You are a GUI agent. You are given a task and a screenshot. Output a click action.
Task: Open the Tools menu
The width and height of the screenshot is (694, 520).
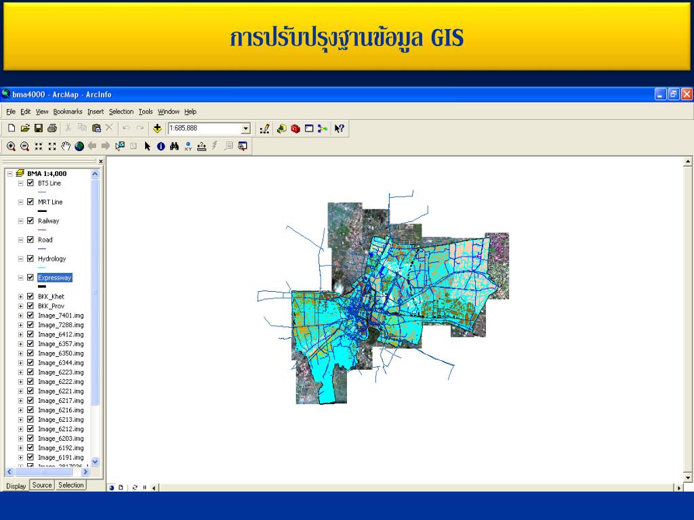tap(146, 112)
